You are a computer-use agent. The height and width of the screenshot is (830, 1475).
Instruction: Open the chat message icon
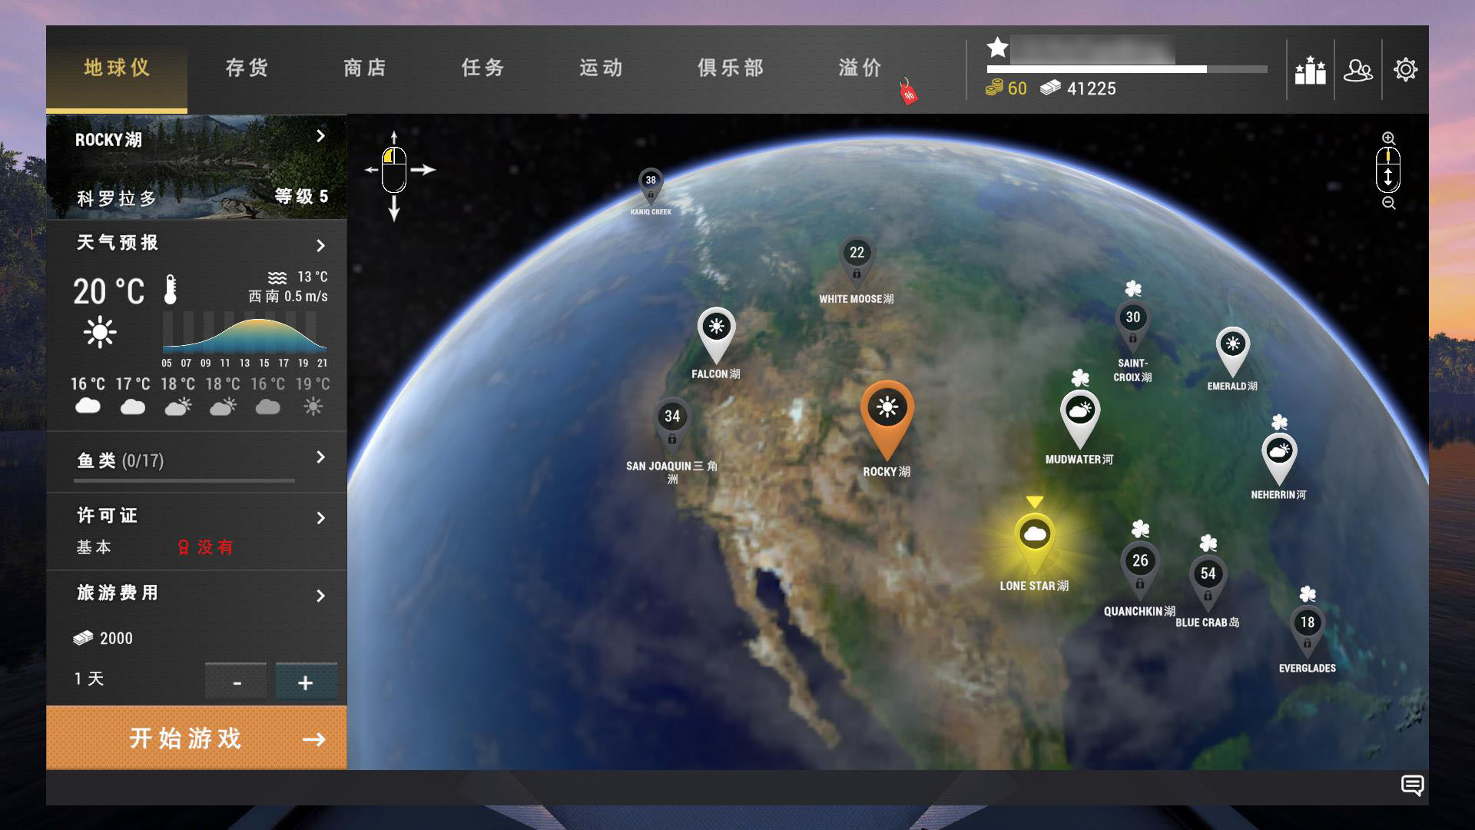click(x=1412, y=785)
